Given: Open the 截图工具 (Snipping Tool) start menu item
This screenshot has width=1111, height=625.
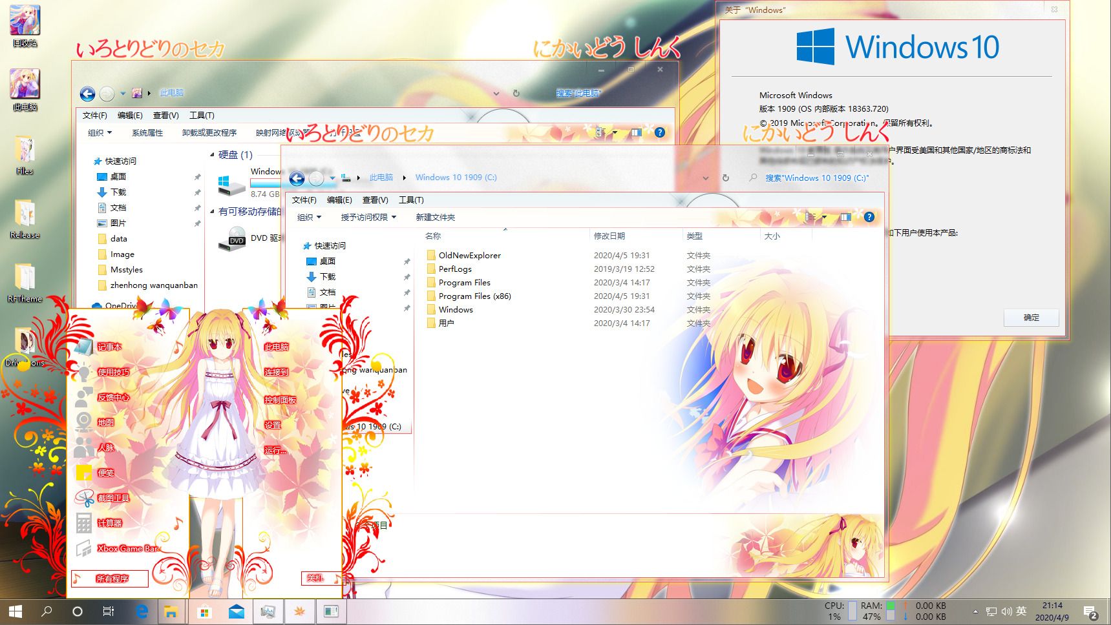Looking at the screenshot, I should coord(113,498).
